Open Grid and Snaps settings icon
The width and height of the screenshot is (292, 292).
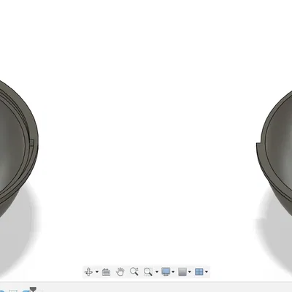pyautogui.click(x=182, y=272)
